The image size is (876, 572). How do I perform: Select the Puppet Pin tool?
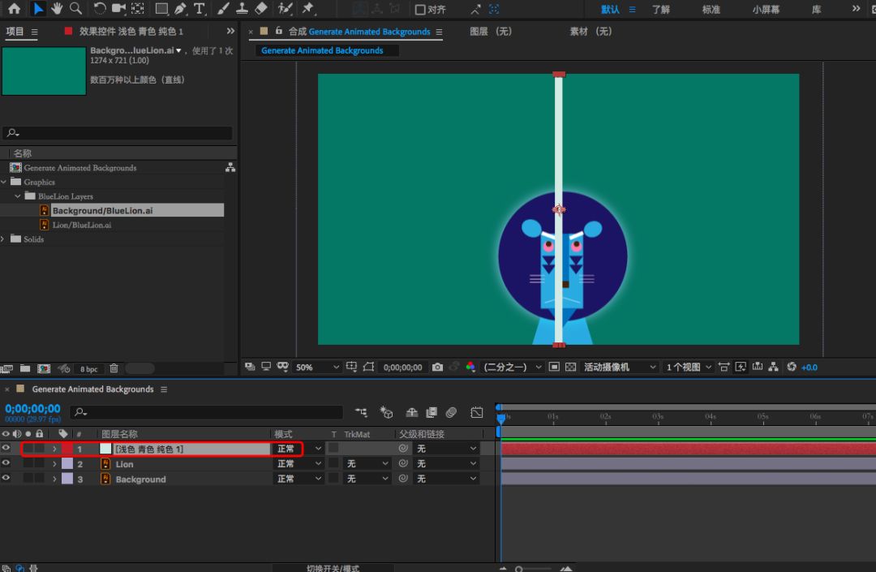tap(307, 9)
